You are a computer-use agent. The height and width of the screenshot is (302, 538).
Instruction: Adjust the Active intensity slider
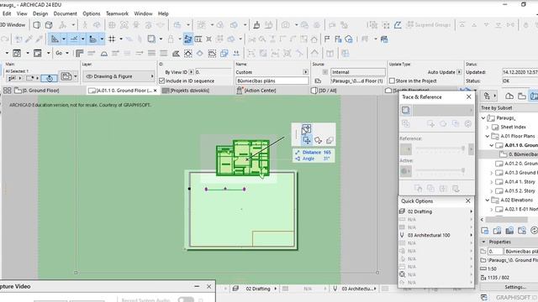(440, 170)
